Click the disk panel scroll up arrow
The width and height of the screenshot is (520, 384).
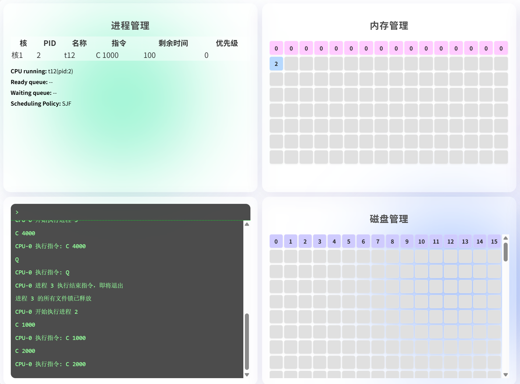(506, 238)
